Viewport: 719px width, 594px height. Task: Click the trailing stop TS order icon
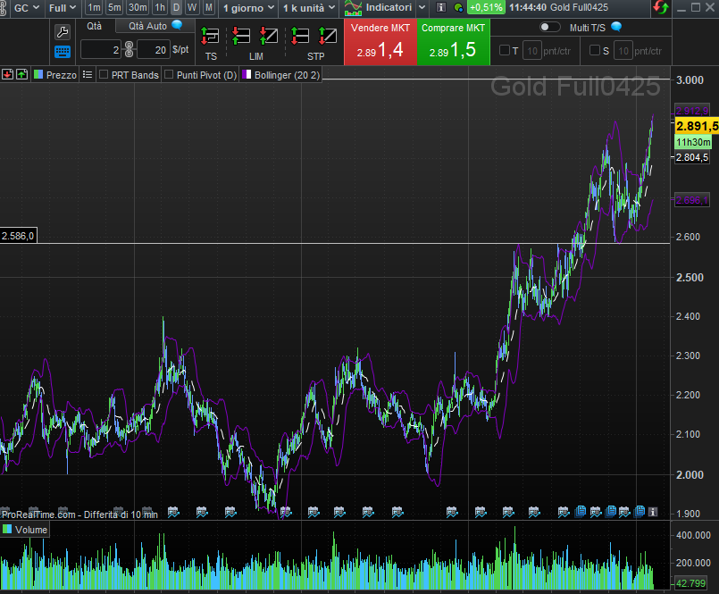211,37
